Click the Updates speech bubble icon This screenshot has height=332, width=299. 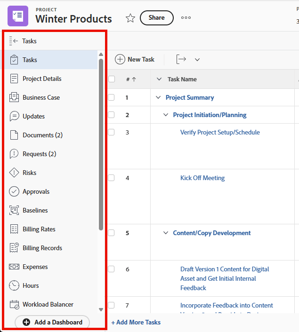14,116
